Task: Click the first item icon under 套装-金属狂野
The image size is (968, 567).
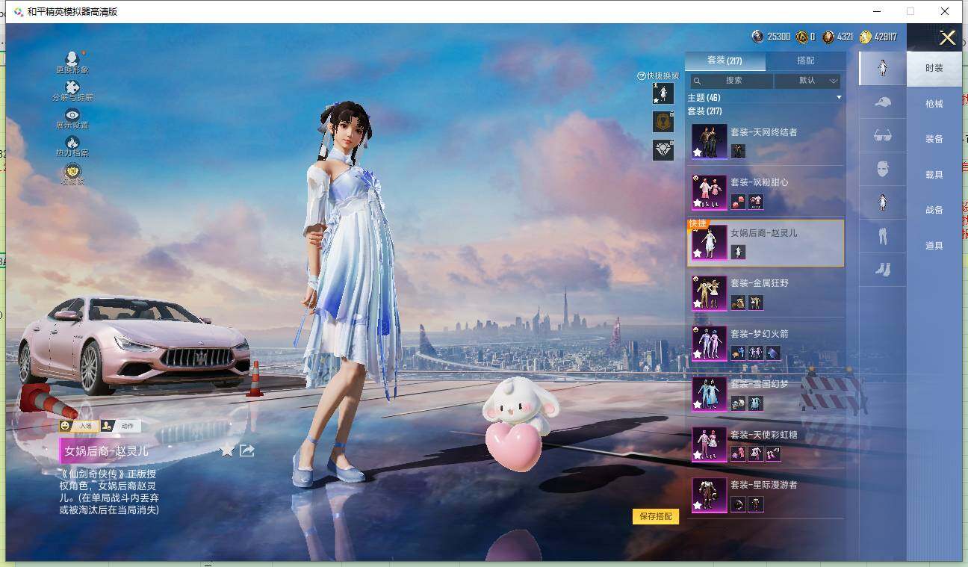Action: tap(738, 302)
